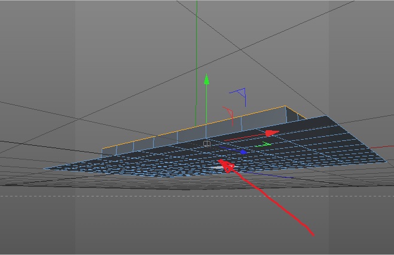The height and width of the screenshot is (255, 394).
Task: Grab the green Y-axis arrow handle
Action: [x=206, y=79]
